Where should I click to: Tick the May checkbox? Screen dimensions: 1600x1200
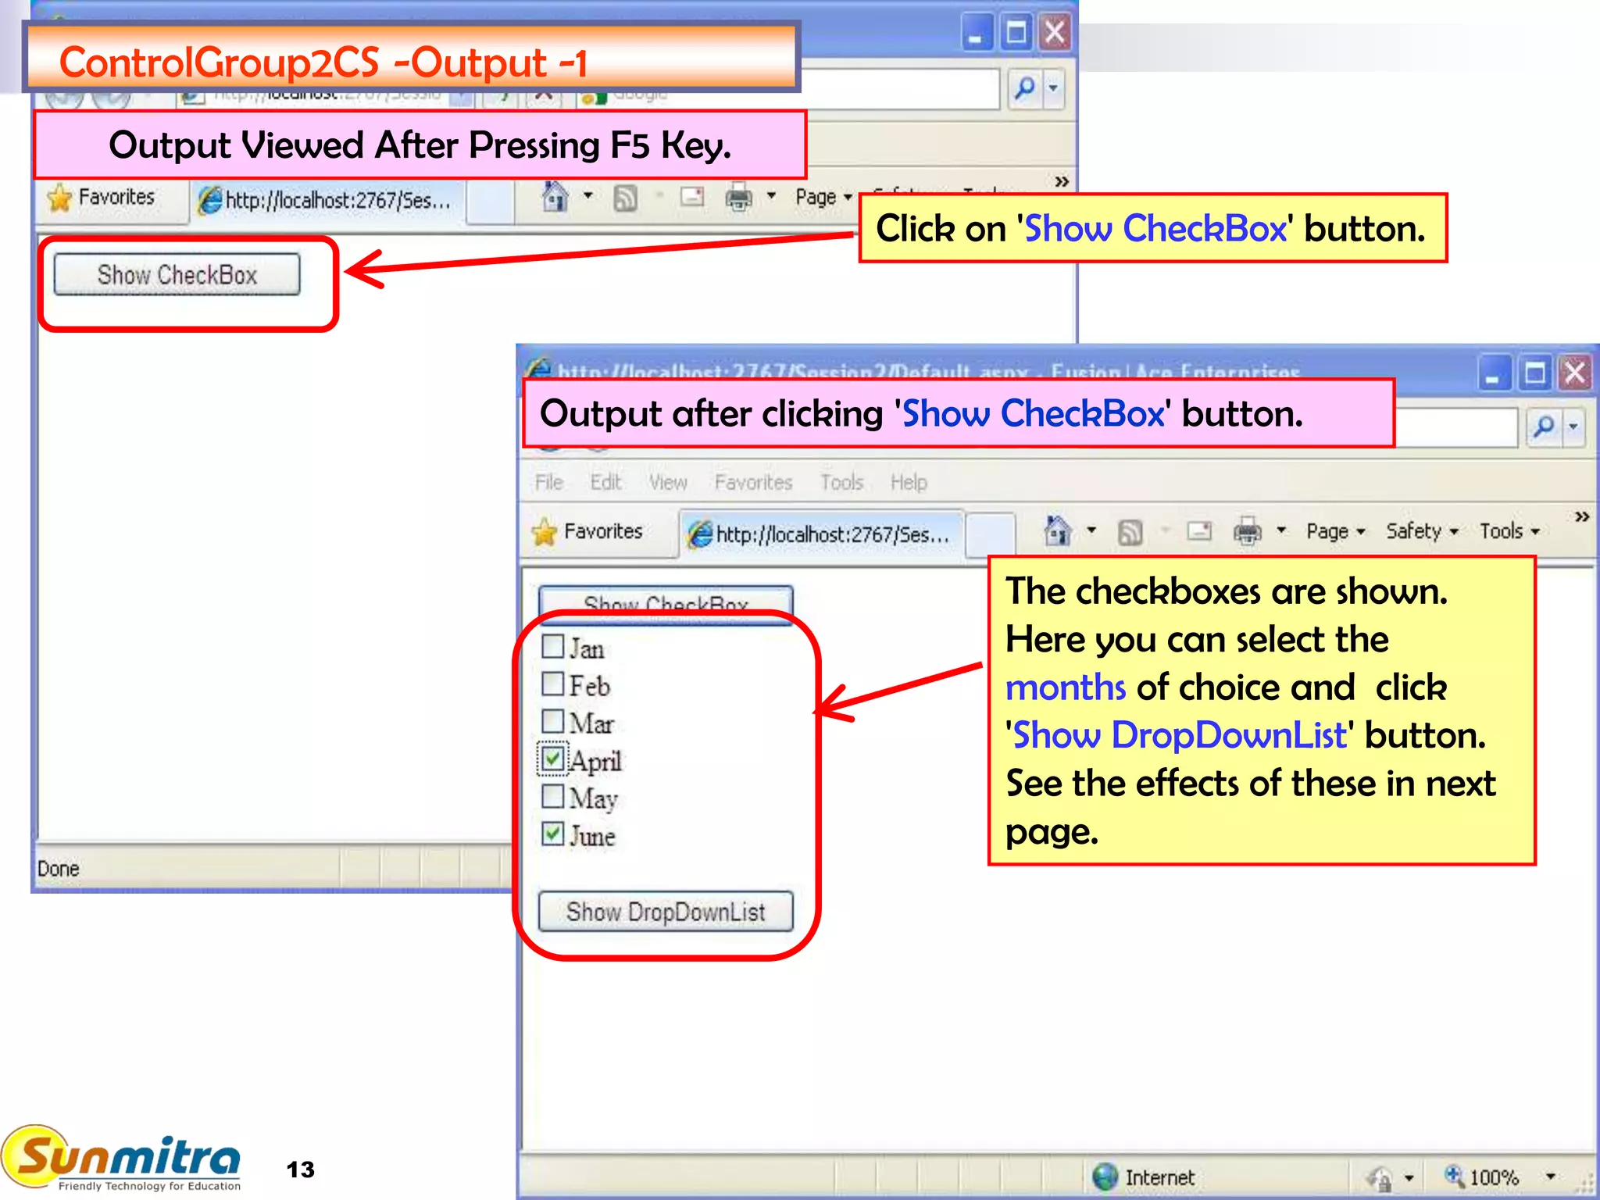pos(552,796)
